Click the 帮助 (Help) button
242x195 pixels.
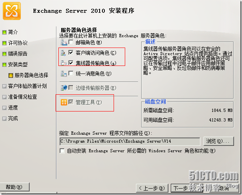(14, 187)
